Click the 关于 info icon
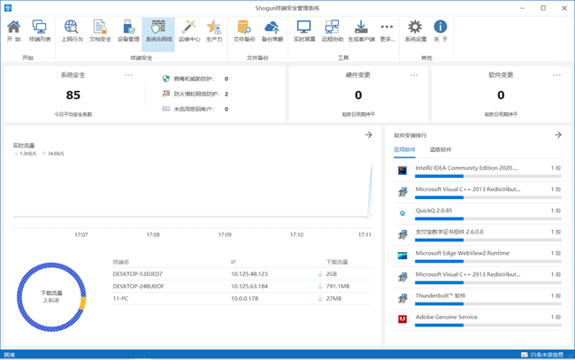 440,32
